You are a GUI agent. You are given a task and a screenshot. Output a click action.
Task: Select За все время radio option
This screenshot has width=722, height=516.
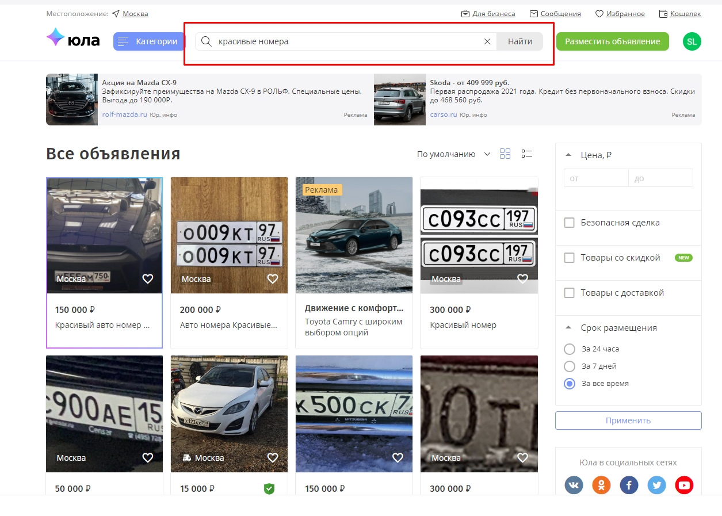570,384
